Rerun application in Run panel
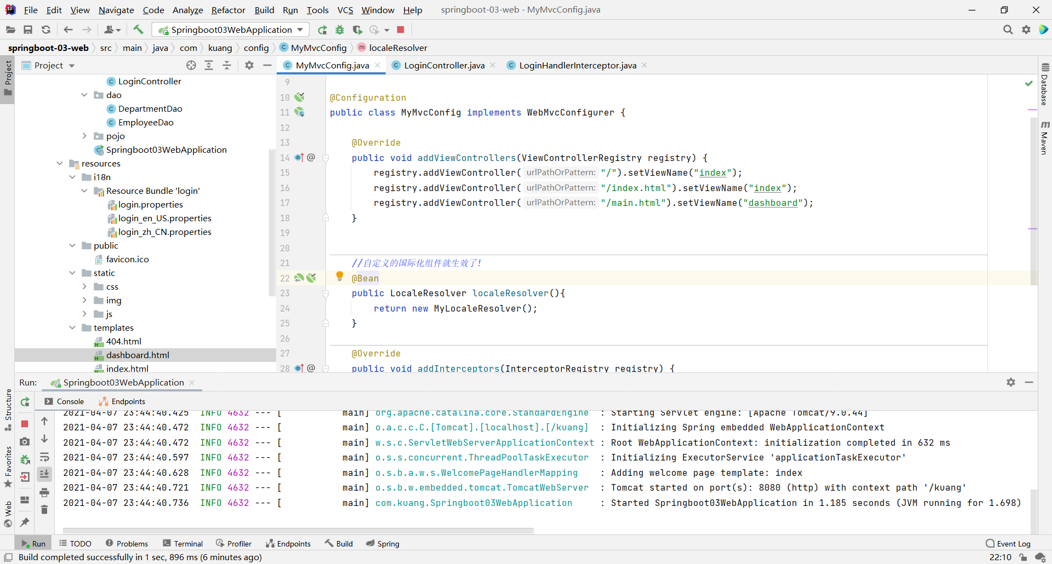1052x564 pixels. tap(25, 402)
